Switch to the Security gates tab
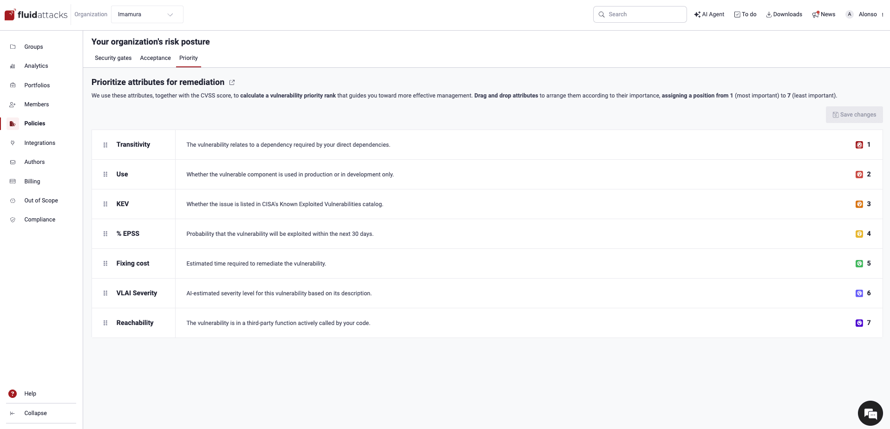Viewport: 890px width, 429px height. 113,58
